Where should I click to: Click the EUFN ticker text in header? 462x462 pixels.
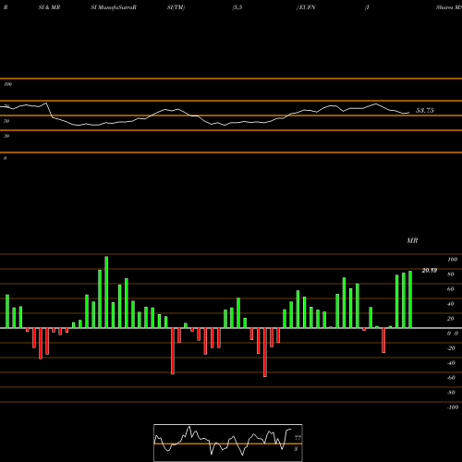click(x=308, y=7)
